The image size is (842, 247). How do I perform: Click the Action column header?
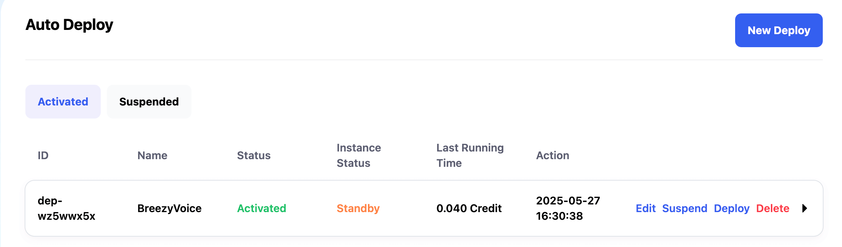point(552,155)
